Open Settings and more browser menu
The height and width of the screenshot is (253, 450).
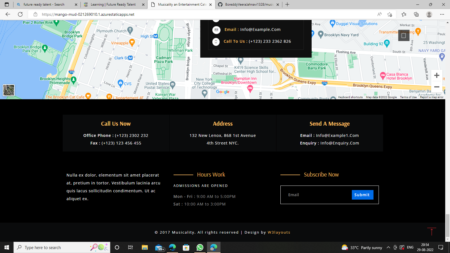pyautogui.click(x=442, y=14)
